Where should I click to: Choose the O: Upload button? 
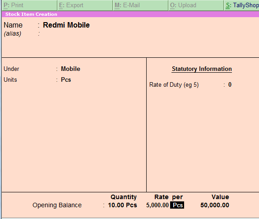[196, 5]
